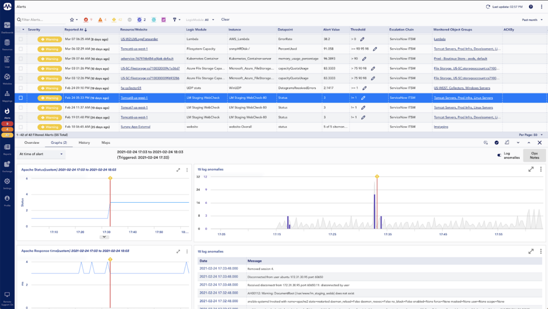The width and height of the screenshot is (548, 309).
Task: Select the checkbox for the Survey App External row
Action: [21, 127]
